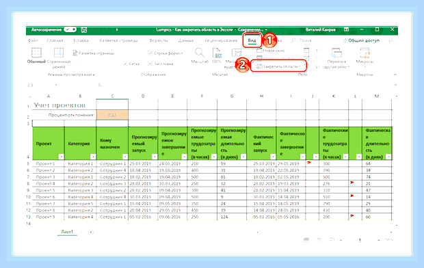Open the Файл tab
The image size is (424, 268).
tap(33, 40)
